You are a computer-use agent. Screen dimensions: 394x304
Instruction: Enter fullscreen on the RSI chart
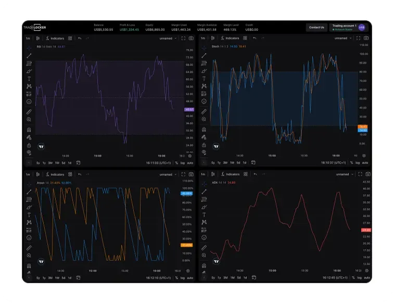coord(183,38)
